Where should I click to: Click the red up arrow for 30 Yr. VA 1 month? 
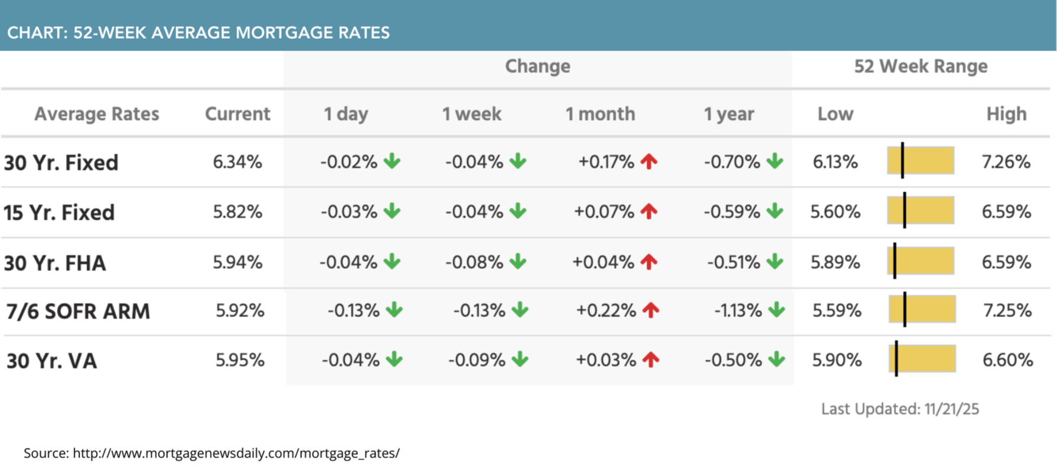(x=651, y=359)
